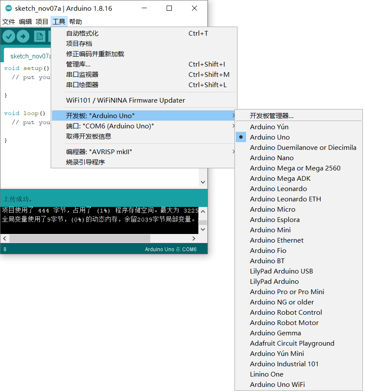The height and width of the screenshot is (392, 365).
Task: Click console horizontal scroll right arrow
Action: coord(194,238)
